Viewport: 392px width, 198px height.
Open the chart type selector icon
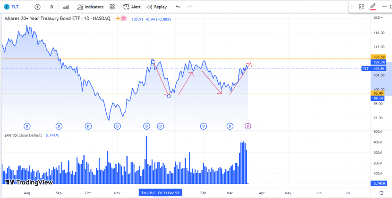click(x=66, y=7)
